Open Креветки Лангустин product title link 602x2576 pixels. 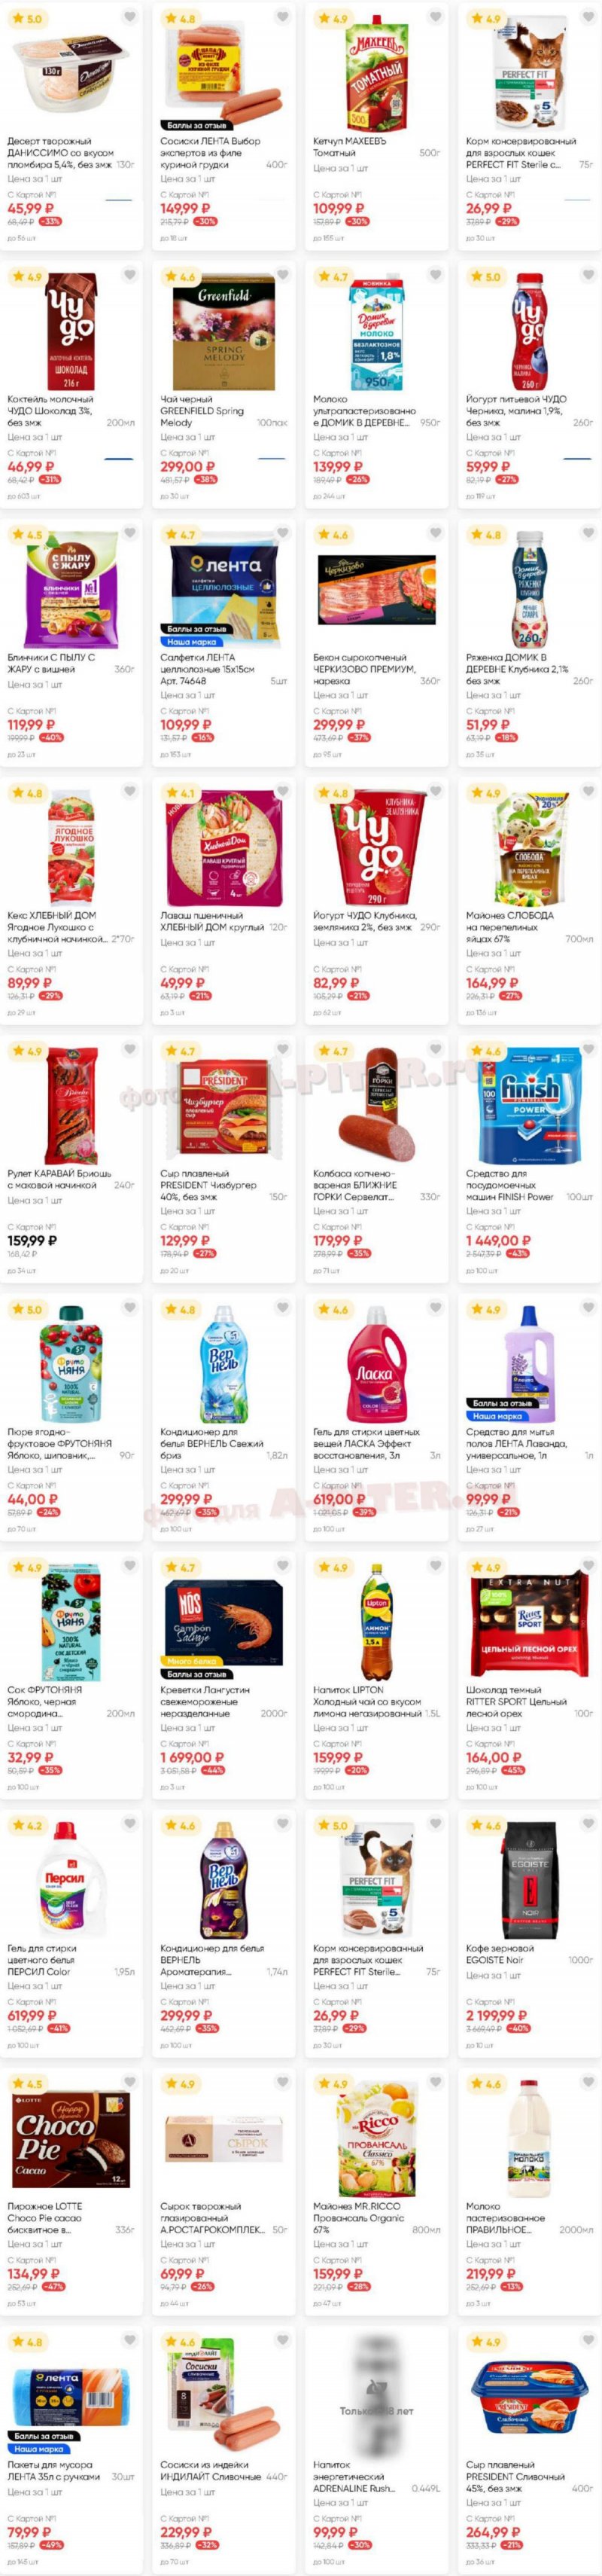tap(205, 1701)
